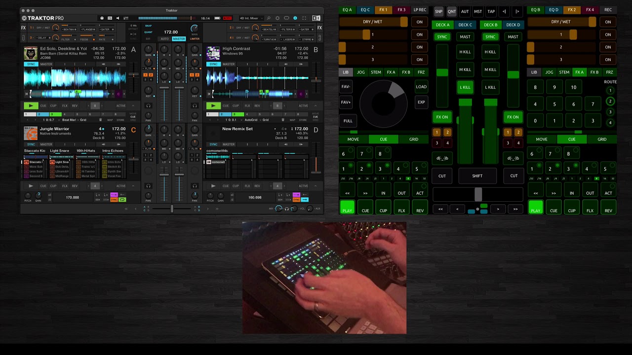Click the TAP tempo button
632x355 pixels.
click(491, 11)
